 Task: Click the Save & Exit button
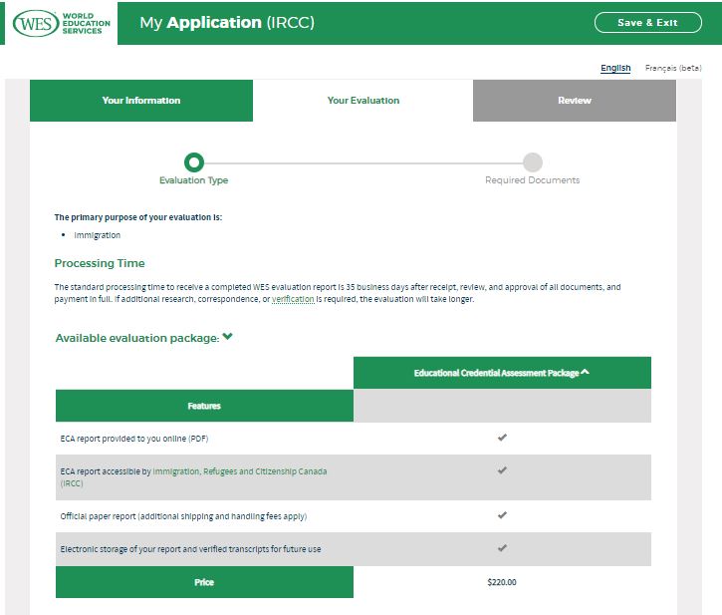(648, 23)
